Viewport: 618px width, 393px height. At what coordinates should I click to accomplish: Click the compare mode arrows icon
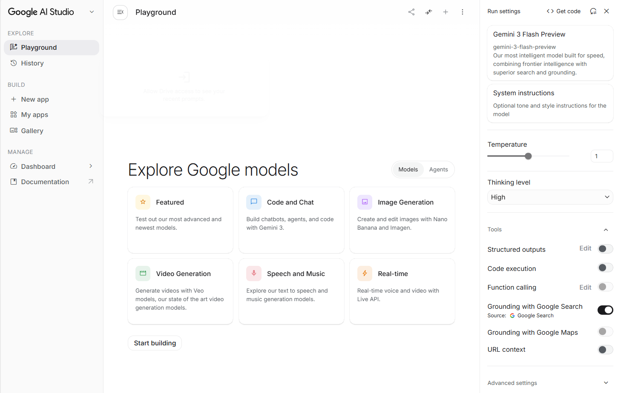[x=428, y=12]
